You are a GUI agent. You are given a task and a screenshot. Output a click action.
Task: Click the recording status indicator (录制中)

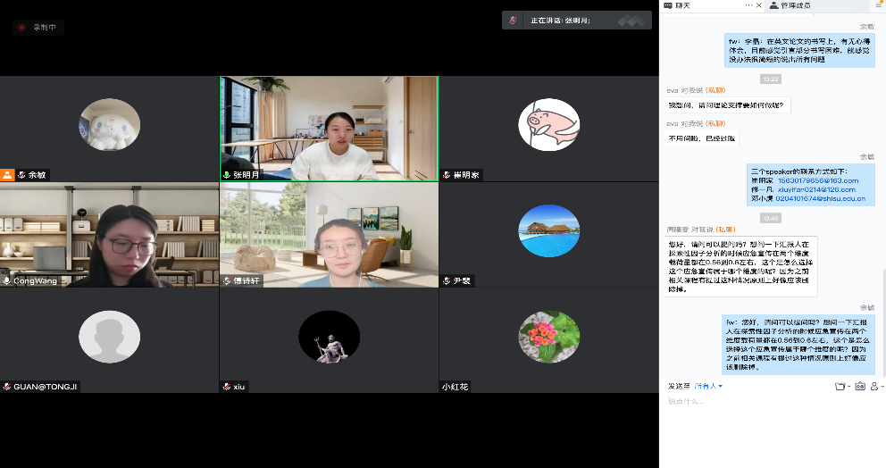(38, 28)
